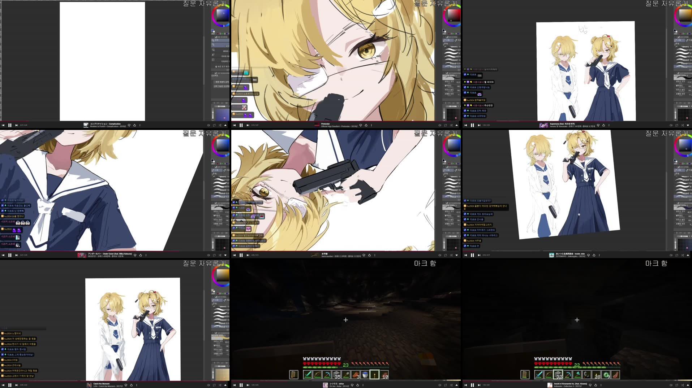
Task: Click the heart icon on the Complication player
Action: point(129,125)
